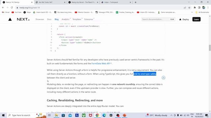Image resolution: width=211 pixels, height=118 pixels.
Task: Close the Are We Turbo Yet tab
Action: [x=65, y=2]
